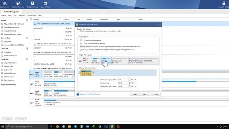
Task: Click left resize handle of selected partition
Action: coord(79,72)
